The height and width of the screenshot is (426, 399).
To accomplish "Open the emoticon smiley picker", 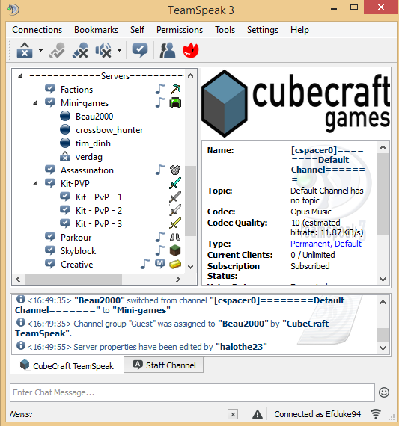I will tap(384, 392).
